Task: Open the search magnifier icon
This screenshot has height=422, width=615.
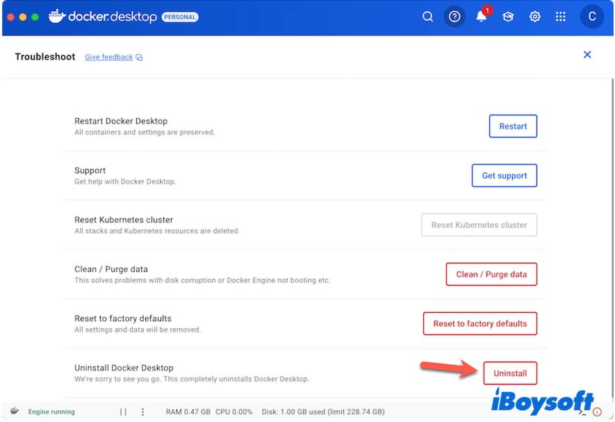Action: pyautogui.click(x=427, y=17)
